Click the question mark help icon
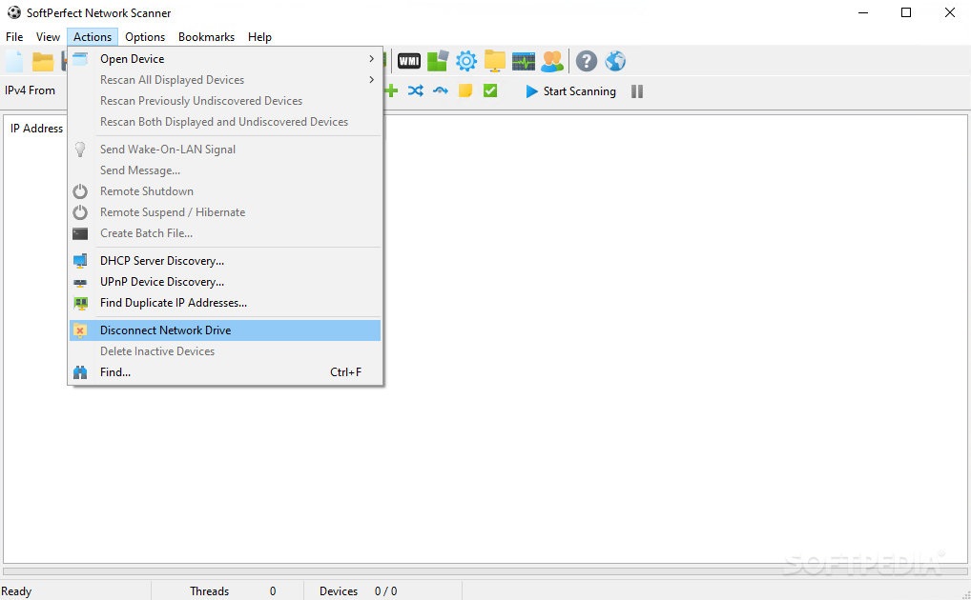This screenshot has width=971, height=600. (x=587, y=61)
